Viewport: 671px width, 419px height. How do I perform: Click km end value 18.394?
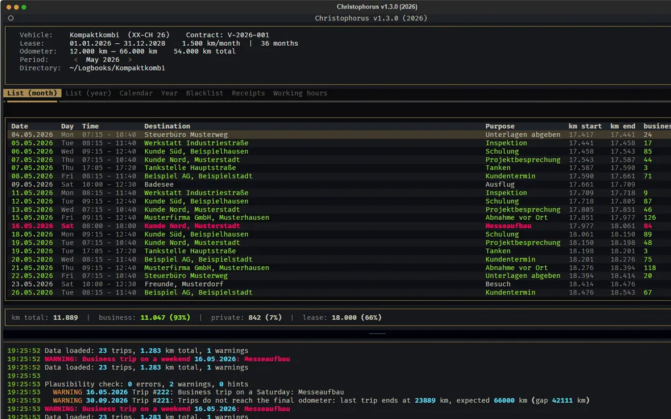coord(623,268)
